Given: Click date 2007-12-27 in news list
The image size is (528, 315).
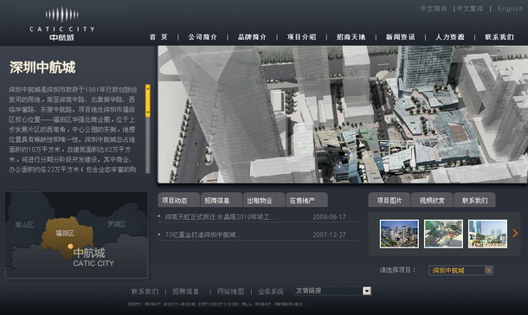Looking at the screenshot, I should 329,235.
